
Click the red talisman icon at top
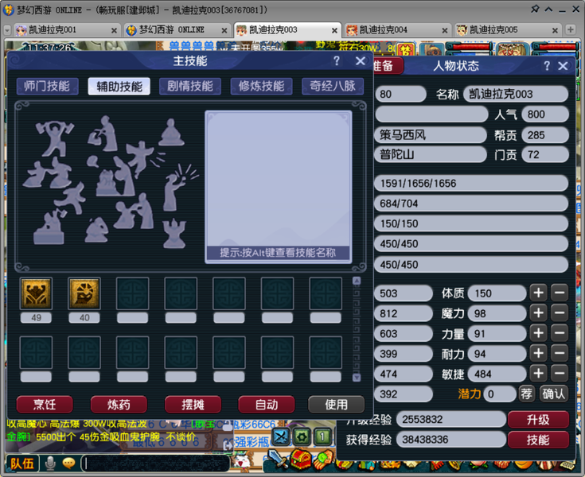[406, 49]
